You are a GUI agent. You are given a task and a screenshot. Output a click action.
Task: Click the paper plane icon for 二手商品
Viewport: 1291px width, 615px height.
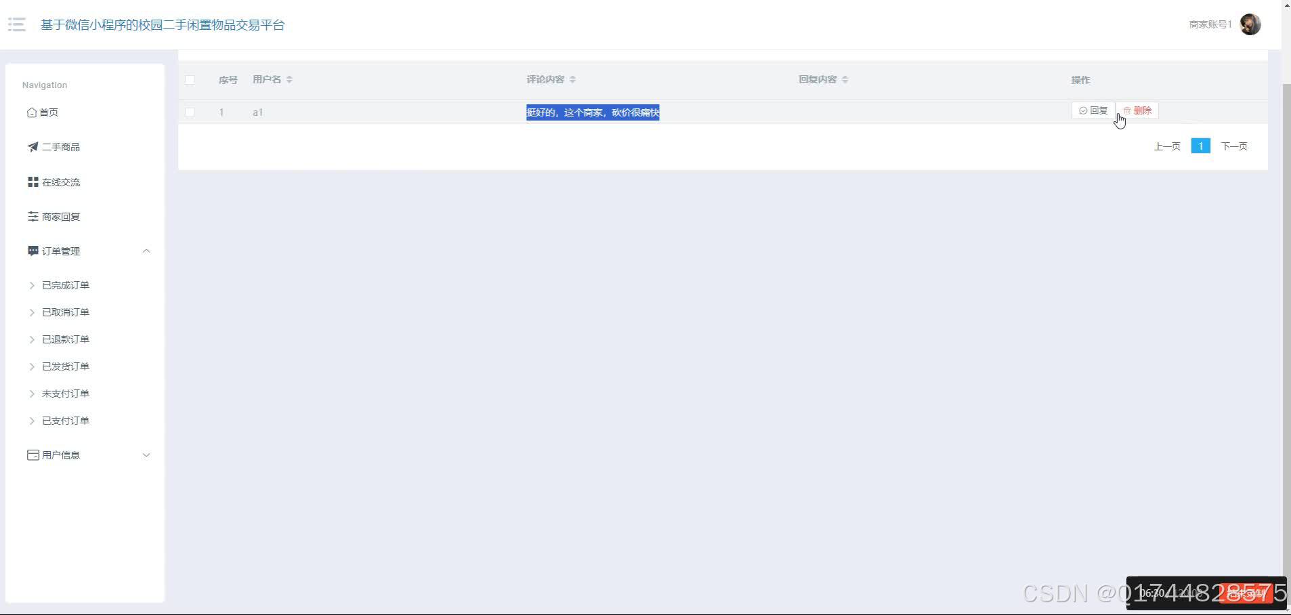point(33,147)
